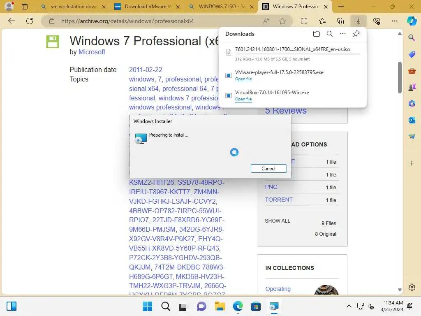Click the Windows Installer taskbar icon
The image size is (421, 316).
pos(274,306)
